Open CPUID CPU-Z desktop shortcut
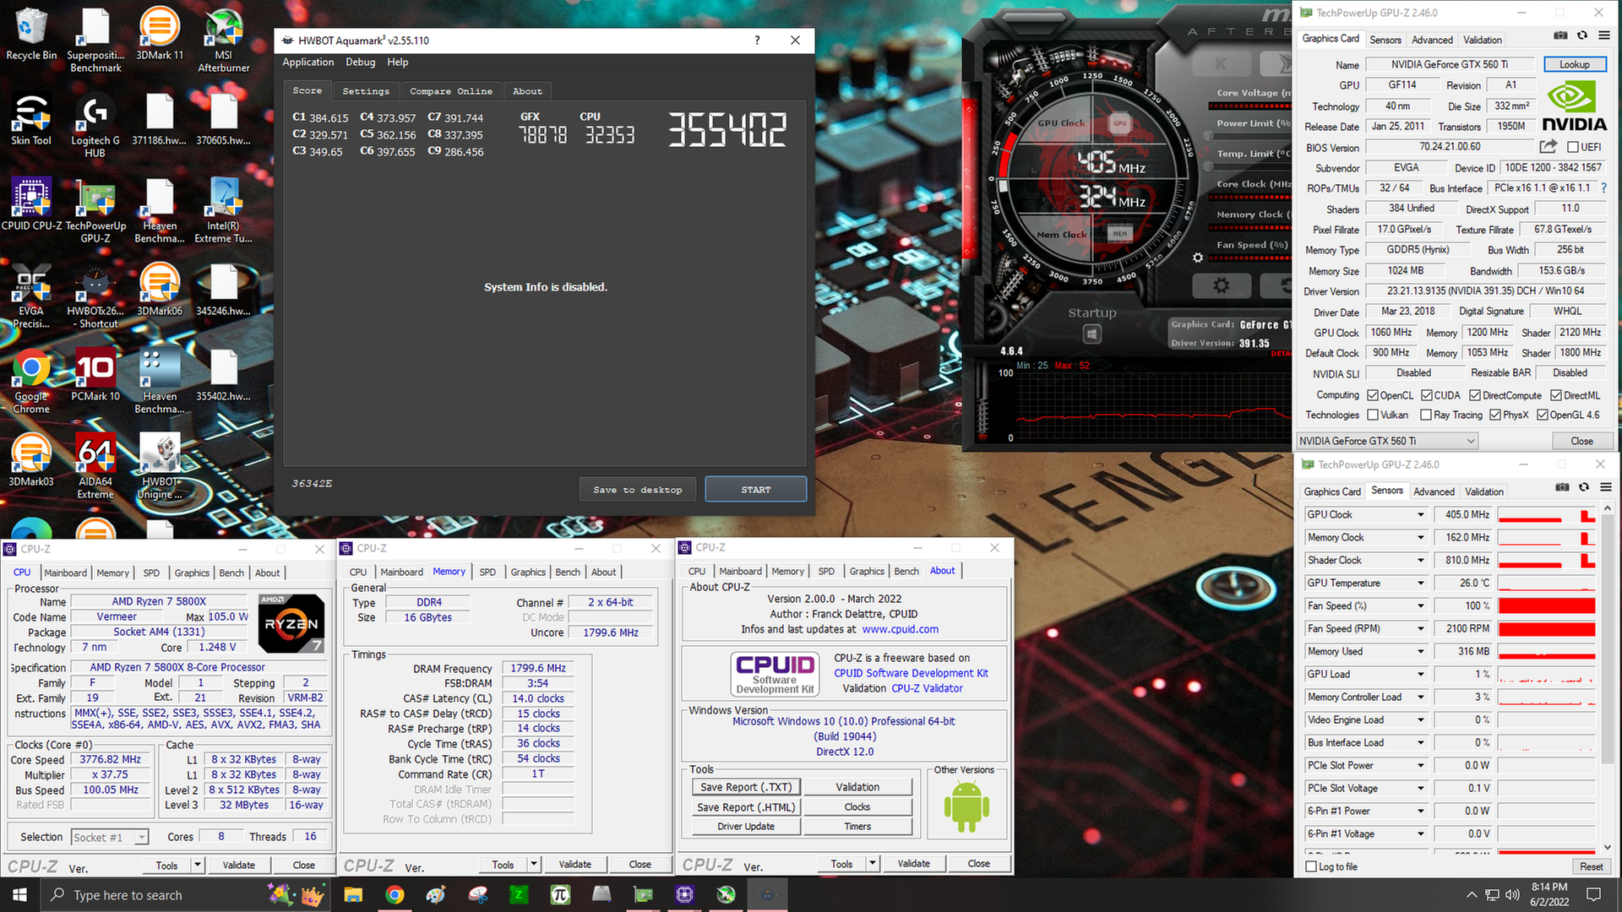The image size is (1622, 912). coord(31,204)
